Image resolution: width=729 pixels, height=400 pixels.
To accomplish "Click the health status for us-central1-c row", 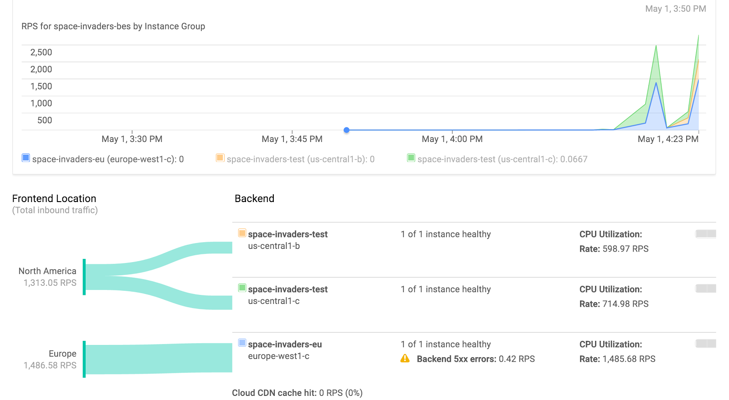I will click(x=446, y=289).
